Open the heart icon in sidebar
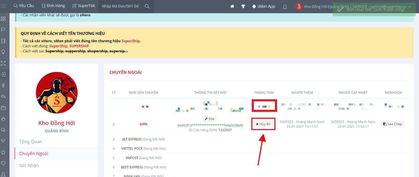Image resolution: width=419 pixels, height=177 pixels. pyautogui.click(x=3, y=163)
